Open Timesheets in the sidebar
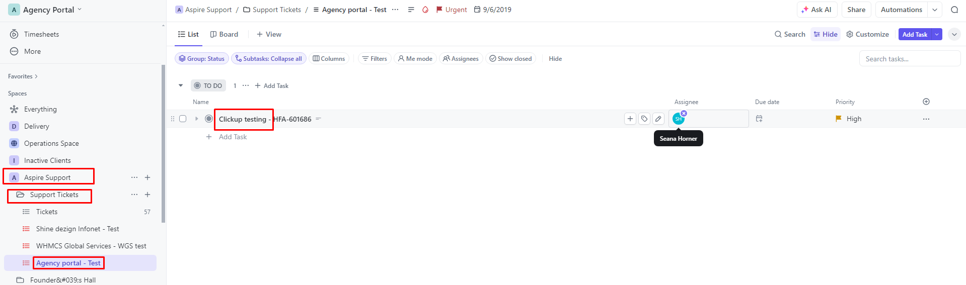 point(41,34)
